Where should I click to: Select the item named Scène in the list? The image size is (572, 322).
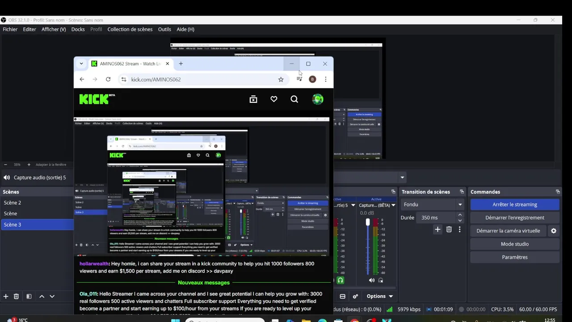pos(37,214)
